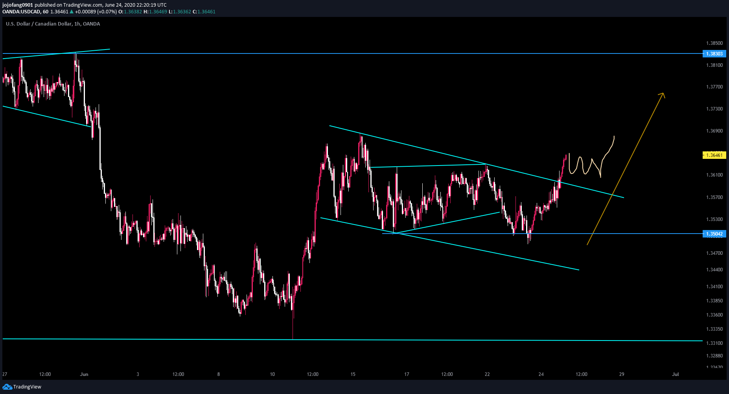The image size is (729, 394).
Task: Click the 15 date label on time axis
Action: (x=353, y=374)
